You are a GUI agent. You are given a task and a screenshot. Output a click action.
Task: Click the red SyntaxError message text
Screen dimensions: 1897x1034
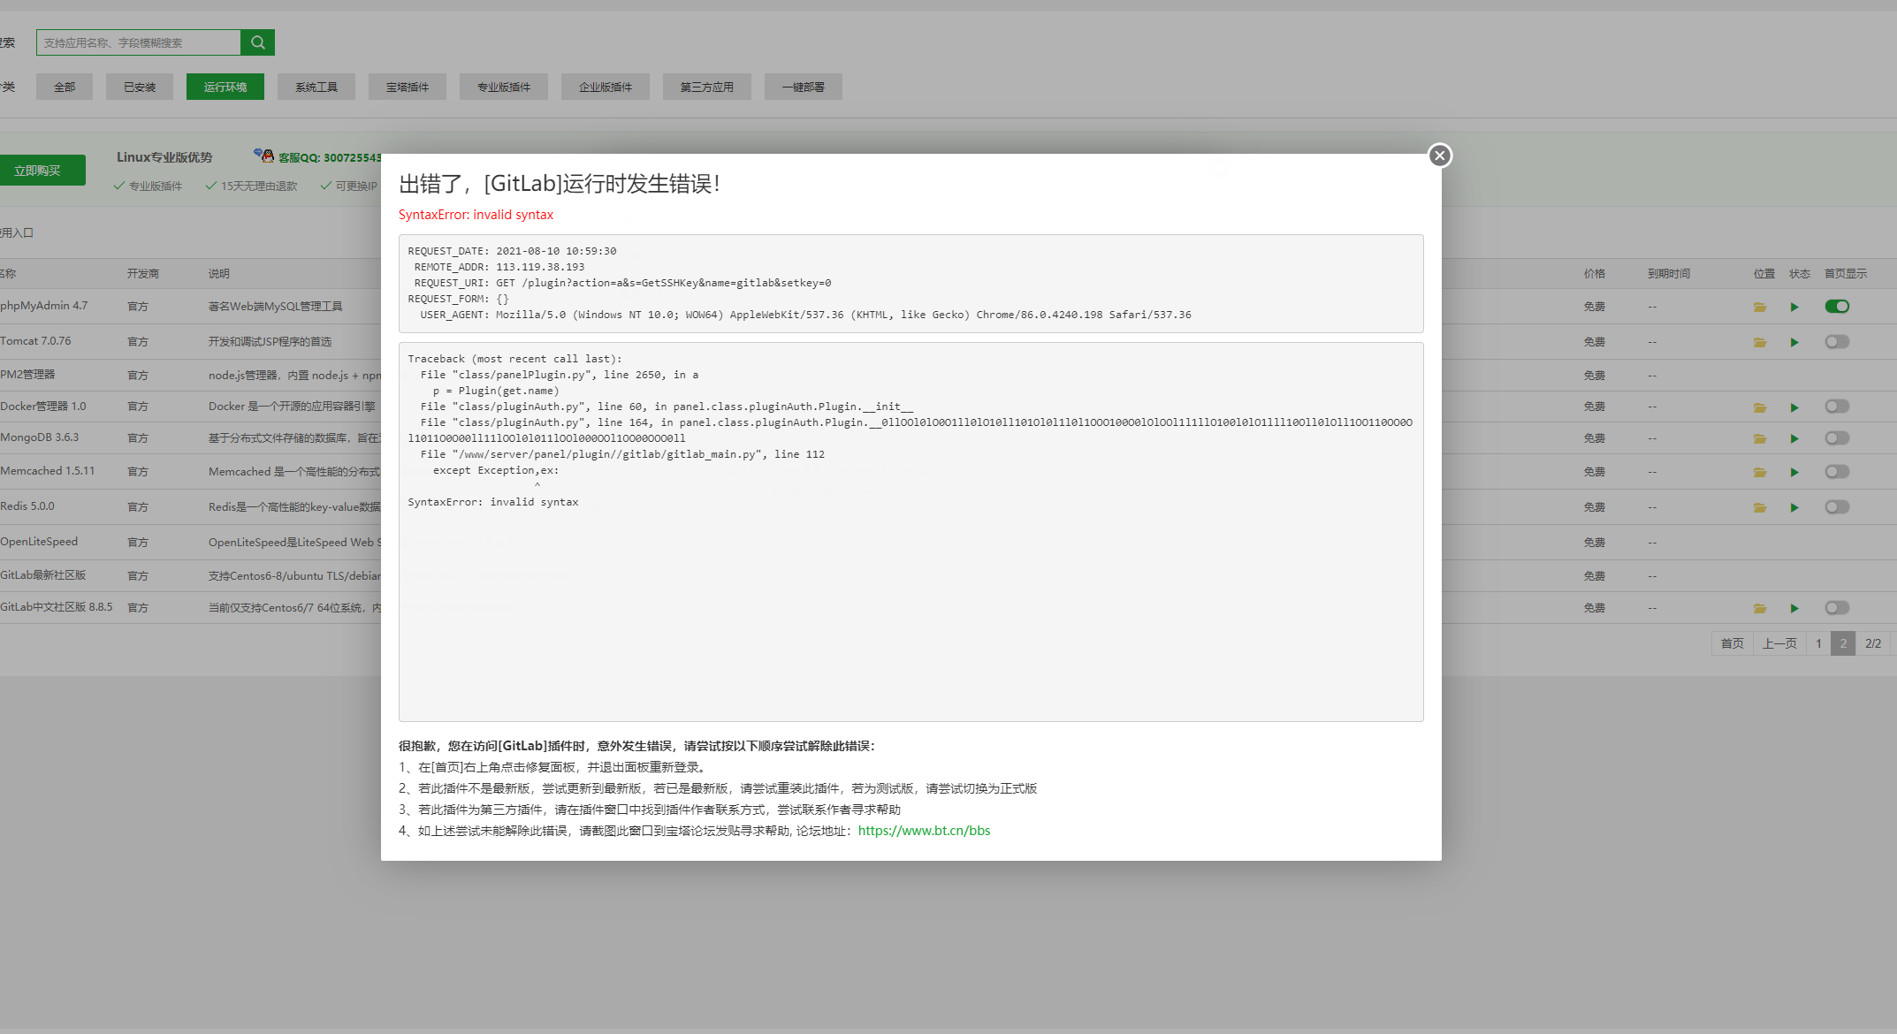click(x=476, y=215)
